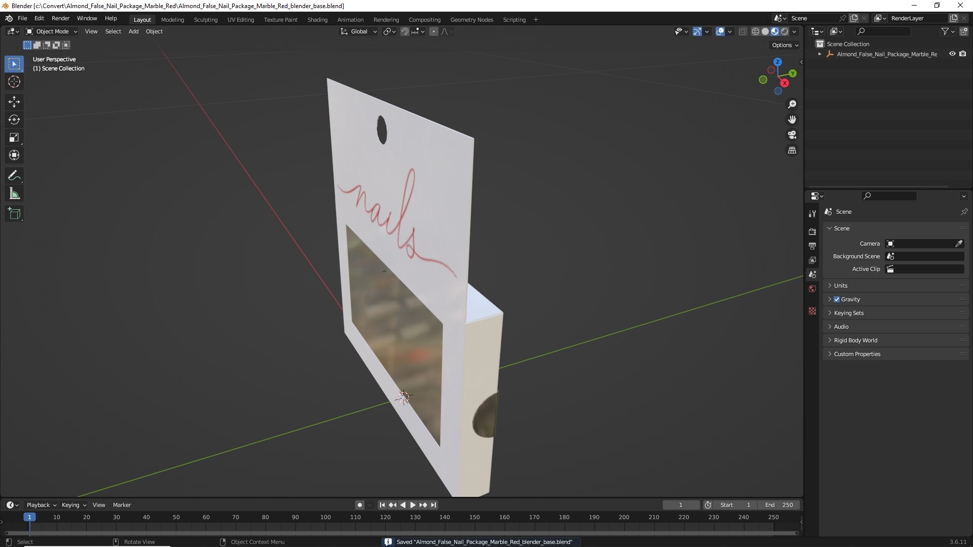Screen dimensions: 973x547
Task: Open the Object Mode dropdown
Action: (52, 31)
